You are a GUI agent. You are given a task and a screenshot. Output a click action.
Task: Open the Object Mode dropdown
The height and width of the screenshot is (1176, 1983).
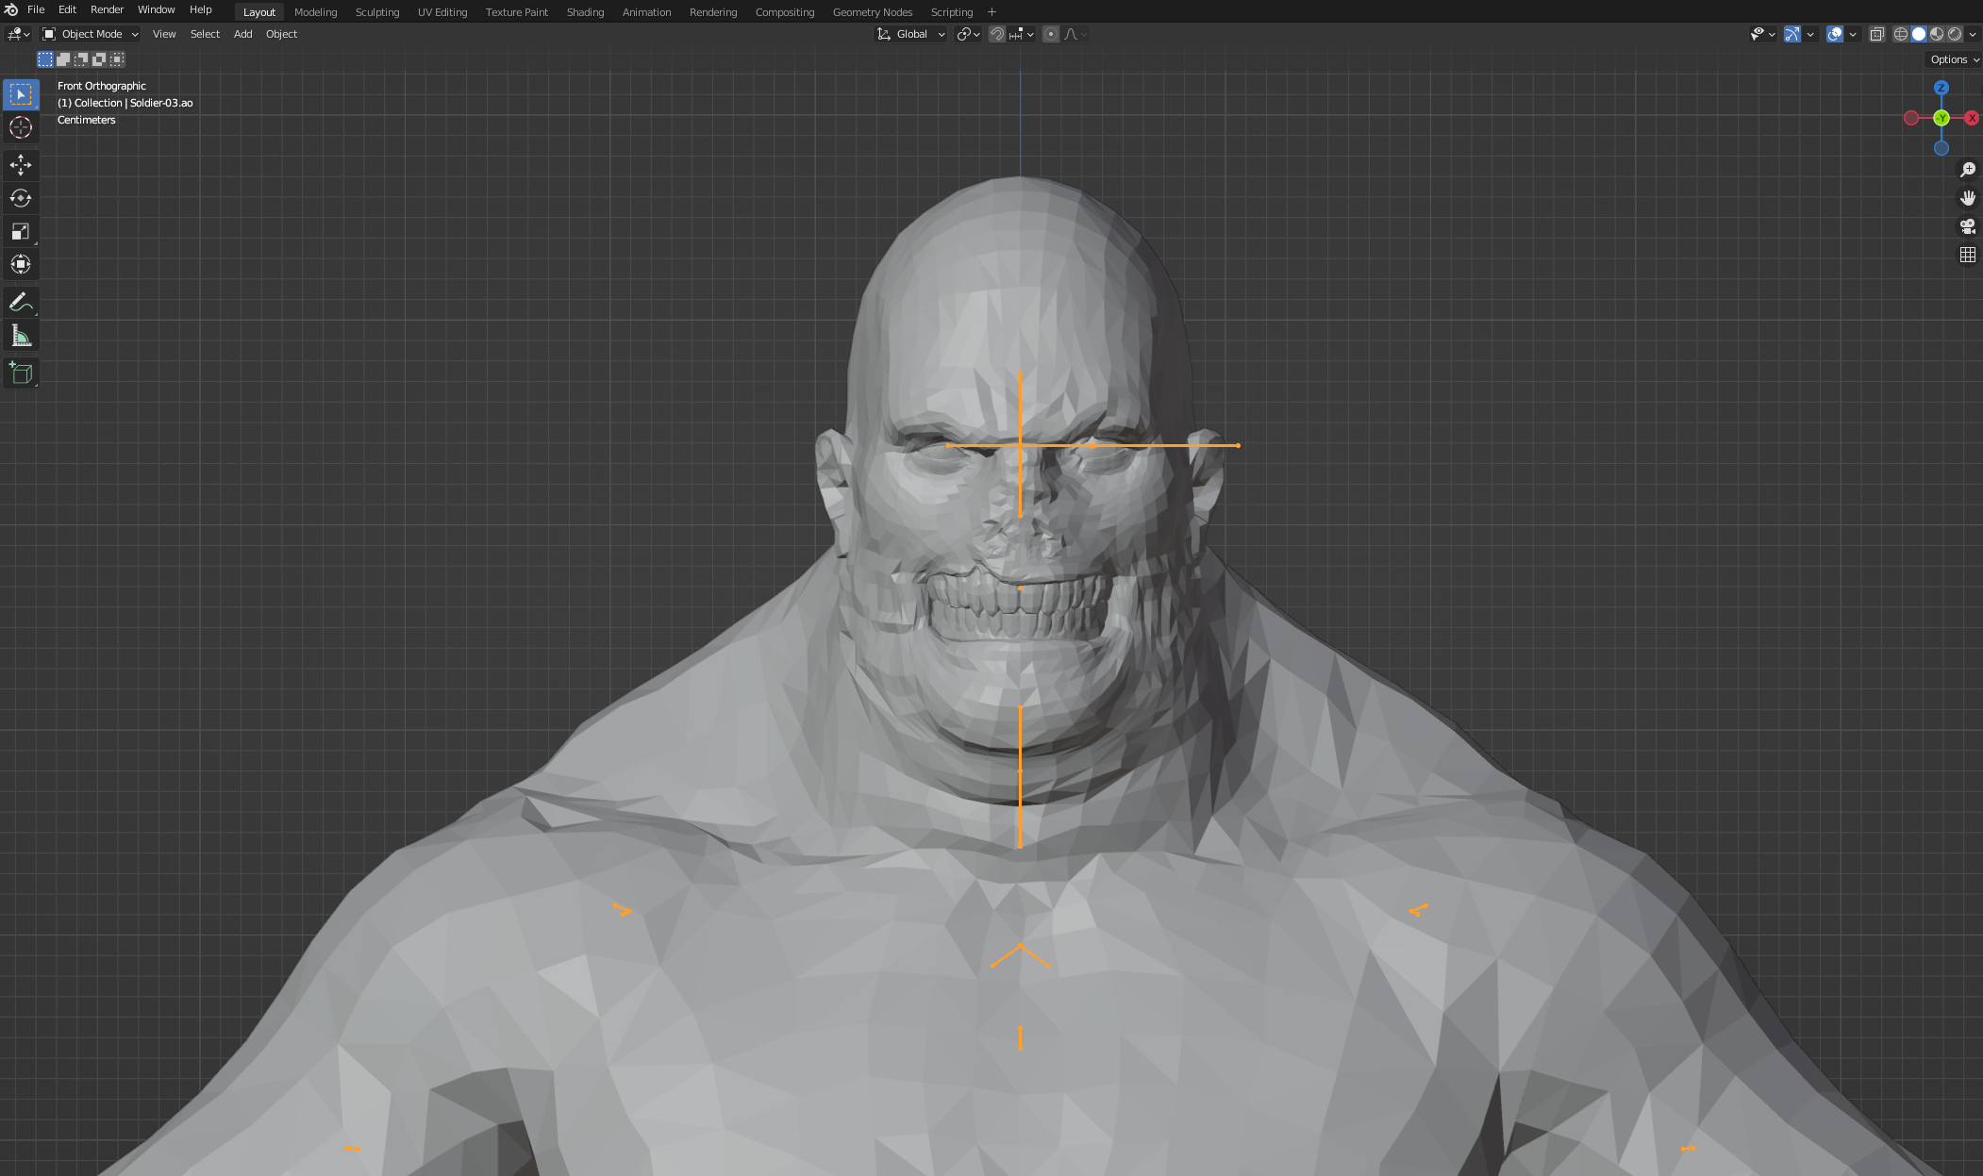click(91, 34)
